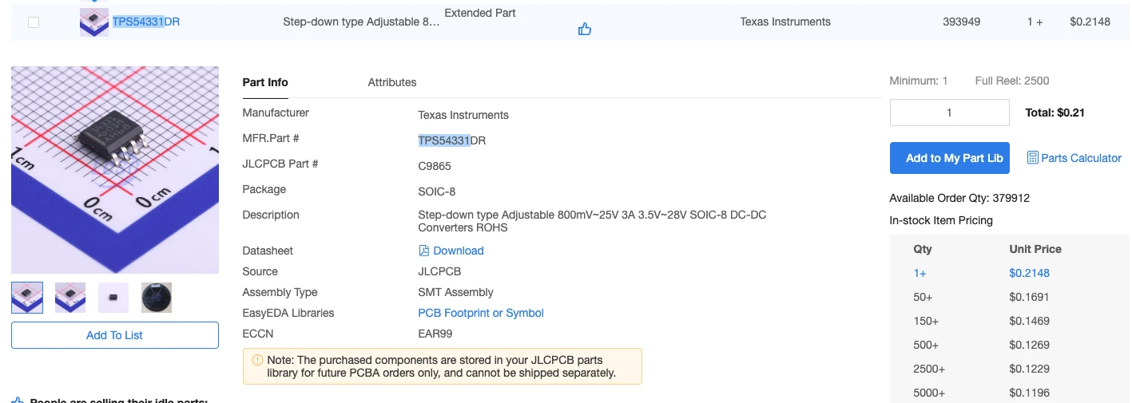
Task: Click the large product image of the chip
Action: (114, 170)
